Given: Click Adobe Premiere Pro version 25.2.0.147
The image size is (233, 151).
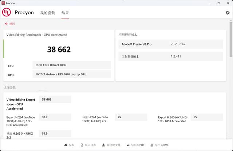Looking at the screenshot, I should click(x=178, y=44).
